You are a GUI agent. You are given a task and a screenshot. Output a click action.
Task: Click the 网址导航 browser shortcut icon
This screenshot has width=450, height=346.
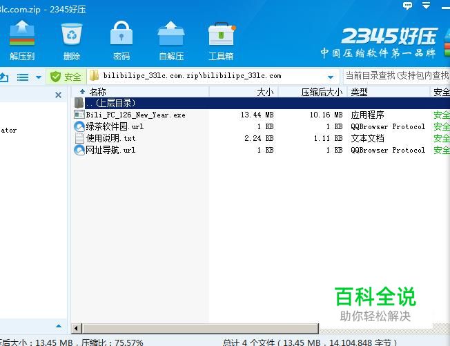point(79,150)
